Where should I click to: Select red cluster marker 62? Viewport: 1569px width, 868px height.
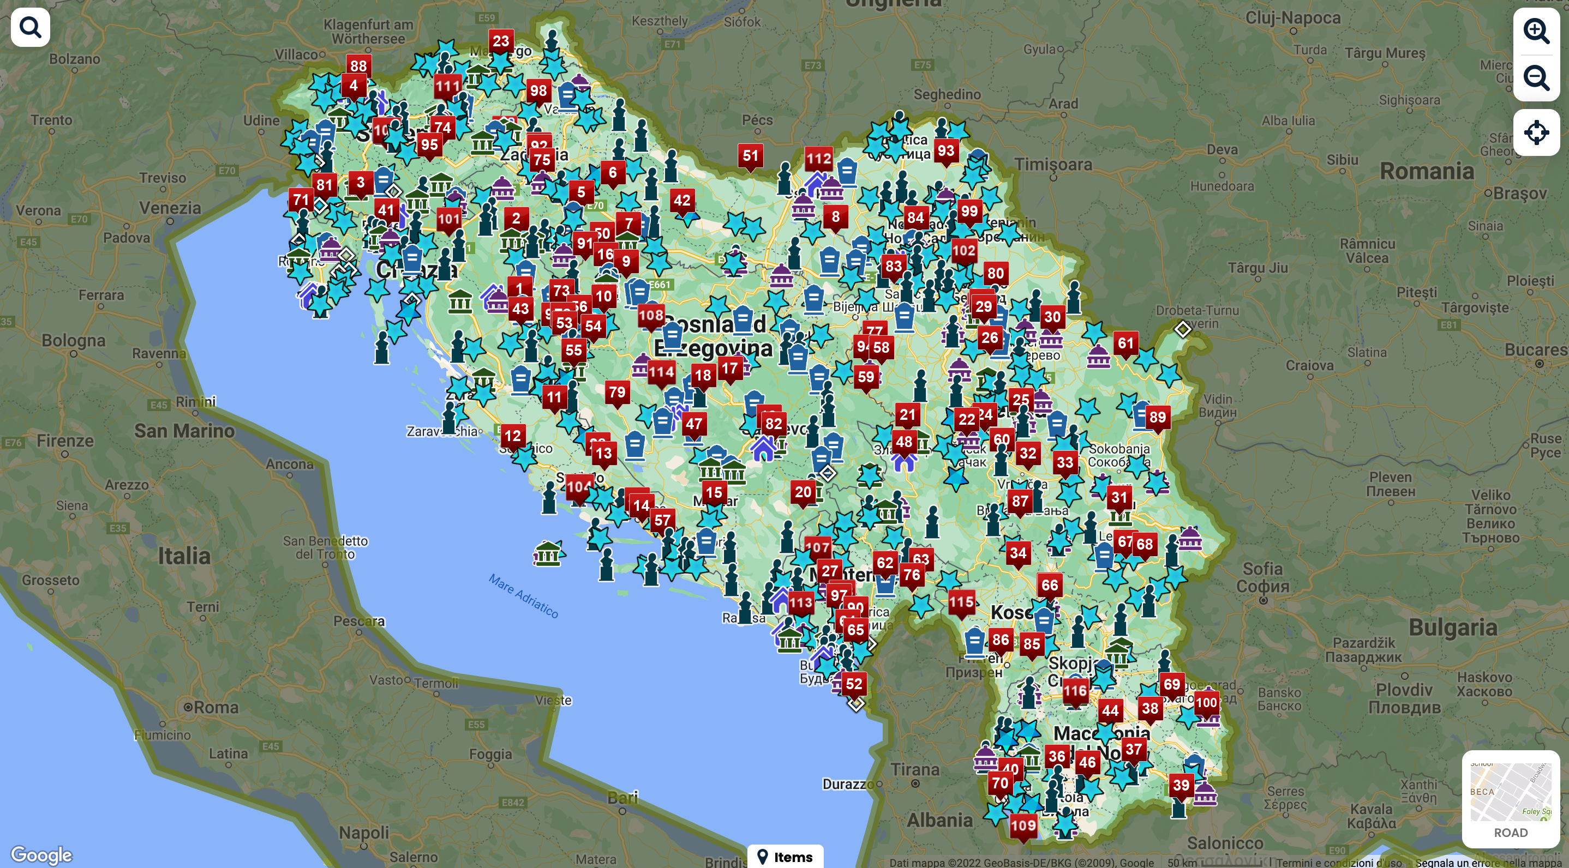point(885,564)
